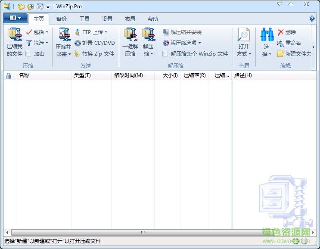320x249 pixels.
Task: Expand the 包括 dropdown arrow
Action: pos(47,32)
